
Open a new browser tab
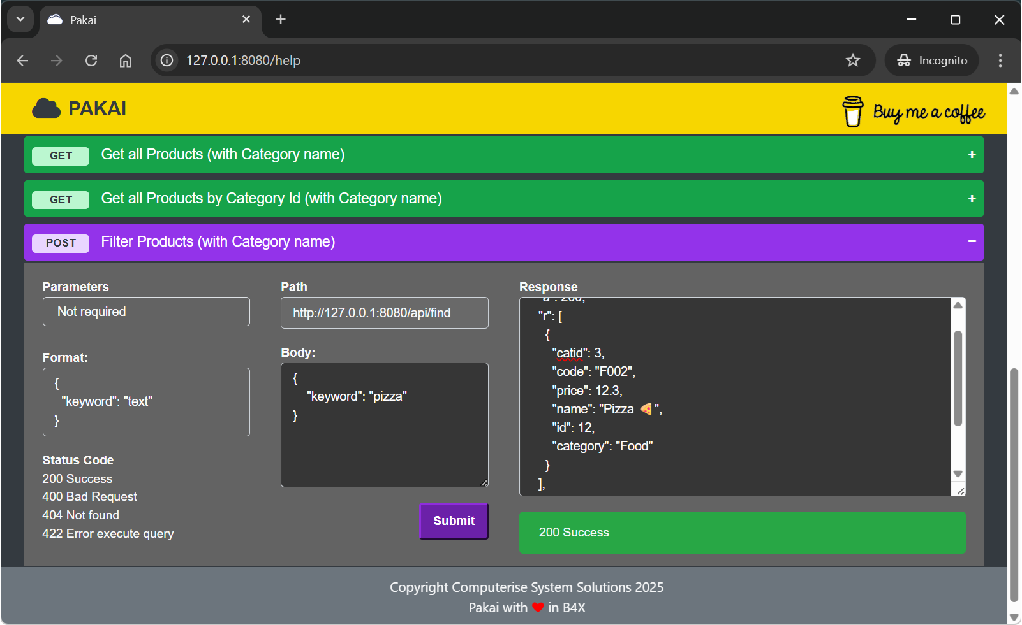(x=281, y=20)
